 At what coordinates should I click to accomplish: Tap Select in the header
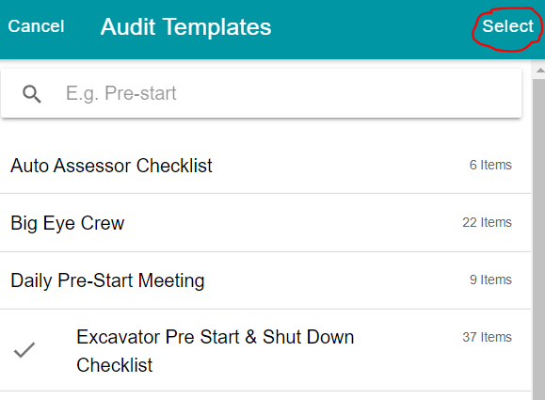point(507,26)
